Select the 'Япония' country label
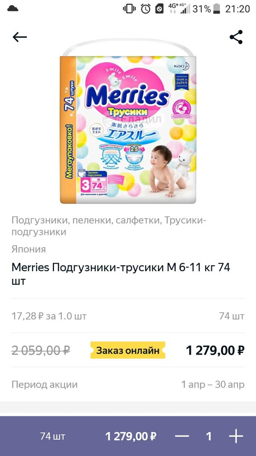 (x=29, y=249)
